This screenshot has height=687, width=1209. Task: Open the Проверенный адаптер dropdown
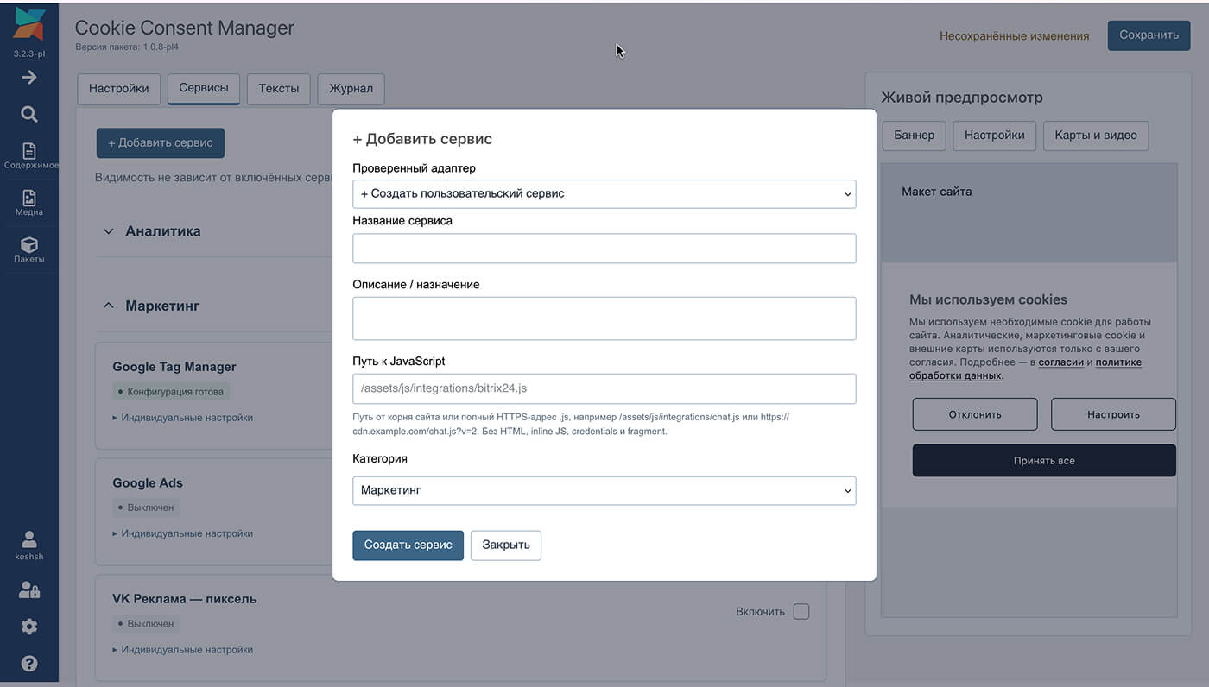click(604, 194)
